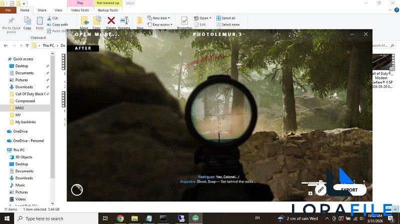The image size is (400, 224).
Task: Open the rain weather widget on taskbar
Action: click(297, 219)
